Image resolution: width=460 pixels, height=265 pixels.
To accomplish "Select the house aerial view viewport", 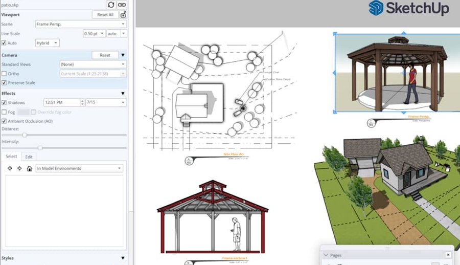I will point(387,189).
